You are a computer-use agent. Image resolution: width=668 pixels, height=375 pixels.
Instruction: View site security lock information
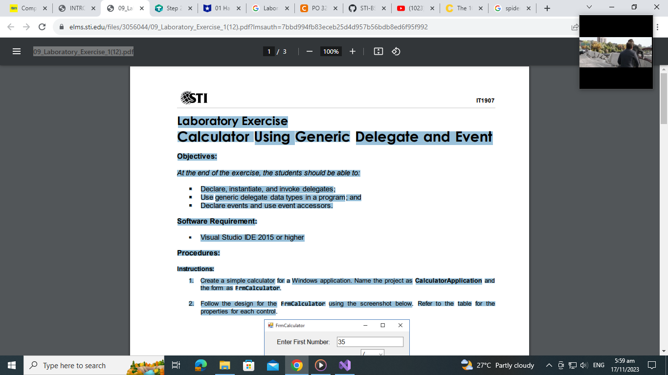click(x=62, y=27)
